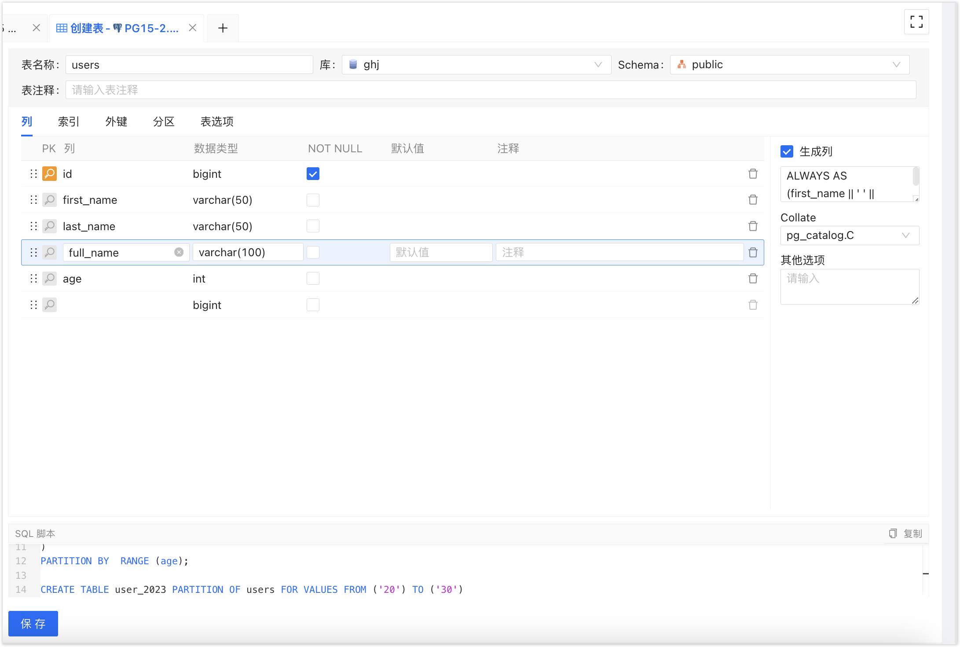This screenshot has width=960, height=647.
Task: Grab drag handle of last_name row
Action: tap(33, 226)
